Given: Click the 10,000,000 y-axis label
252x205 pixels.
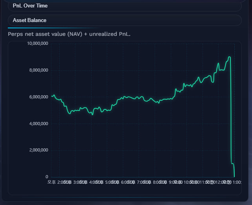Looking at the screenshot, I should (38, 43).
